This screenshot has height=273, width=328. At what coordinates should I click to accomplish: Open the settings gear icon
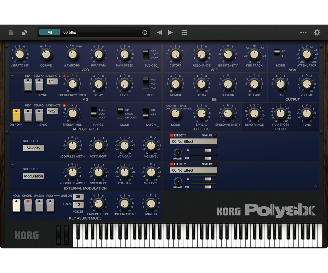(317, 32)
